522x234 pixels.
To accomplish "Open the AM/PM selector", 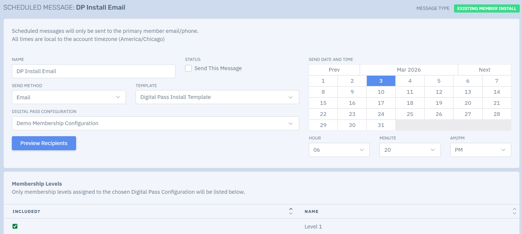I will point(481,150).
